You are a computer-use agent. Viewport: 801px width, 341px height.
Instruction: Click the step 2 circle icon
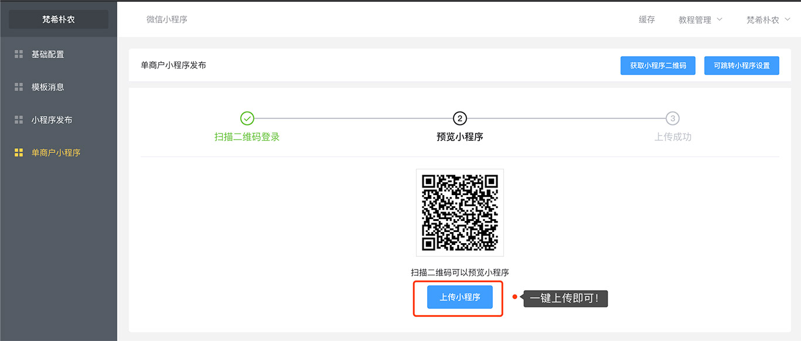click(x=460, y=118)
